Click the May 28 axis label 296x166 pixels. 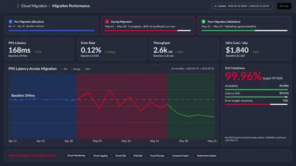[x=183, y=141]
